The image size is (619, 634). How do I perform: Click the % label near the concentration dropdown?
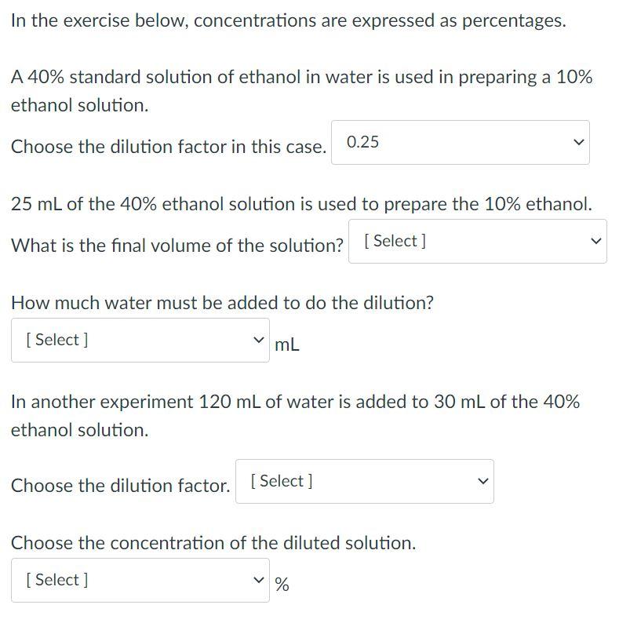click(281, 584)
